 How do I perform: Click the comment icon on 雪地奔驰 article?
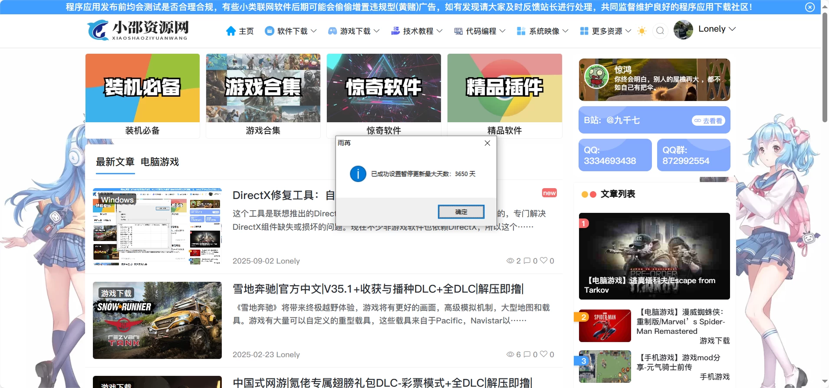(527, 355)
